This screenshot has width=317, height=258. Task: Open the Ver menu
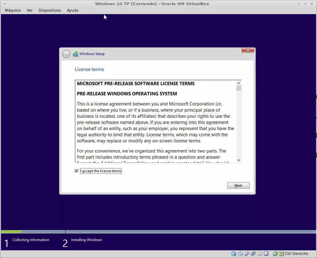(30, 10)
